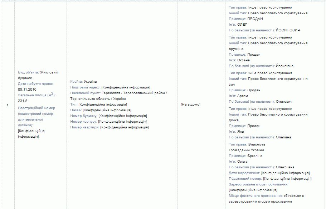
Task: Select the object type 'Житловий будинок' text
Action: click(48, 72)
